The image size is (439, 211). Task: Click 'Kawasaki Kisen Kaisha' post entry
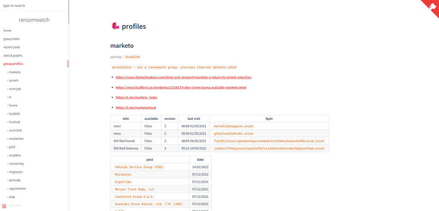pos(149,204)
